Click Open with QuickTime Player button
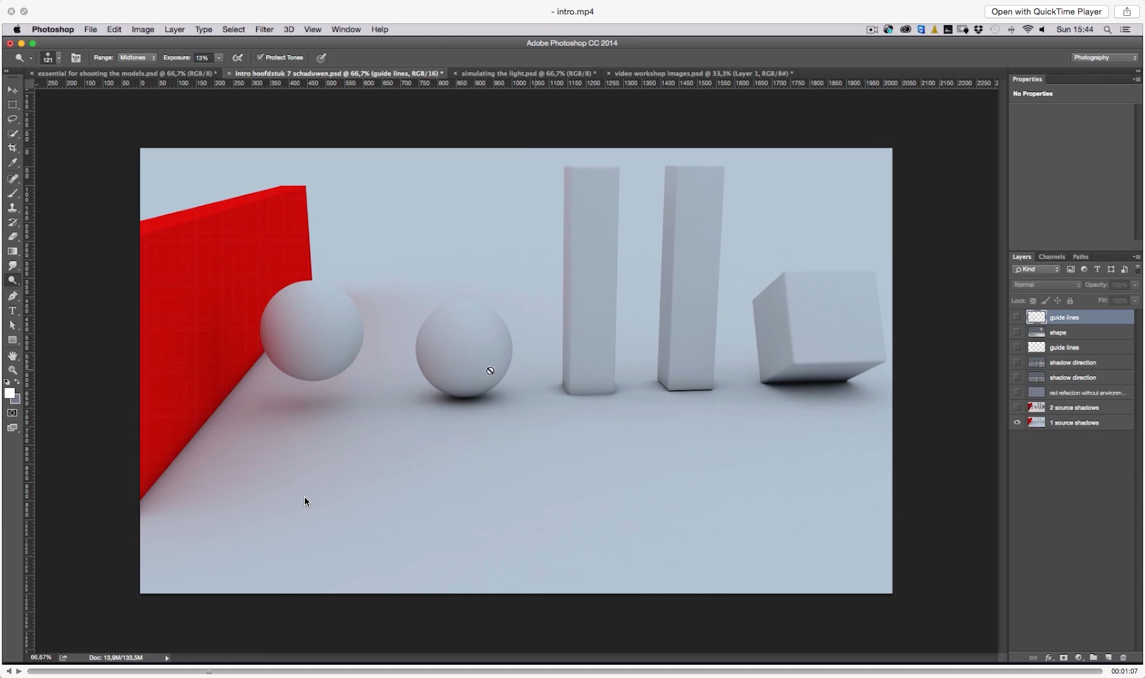1145x678 pixels. pyautogui.click(x=1046, y=11)
